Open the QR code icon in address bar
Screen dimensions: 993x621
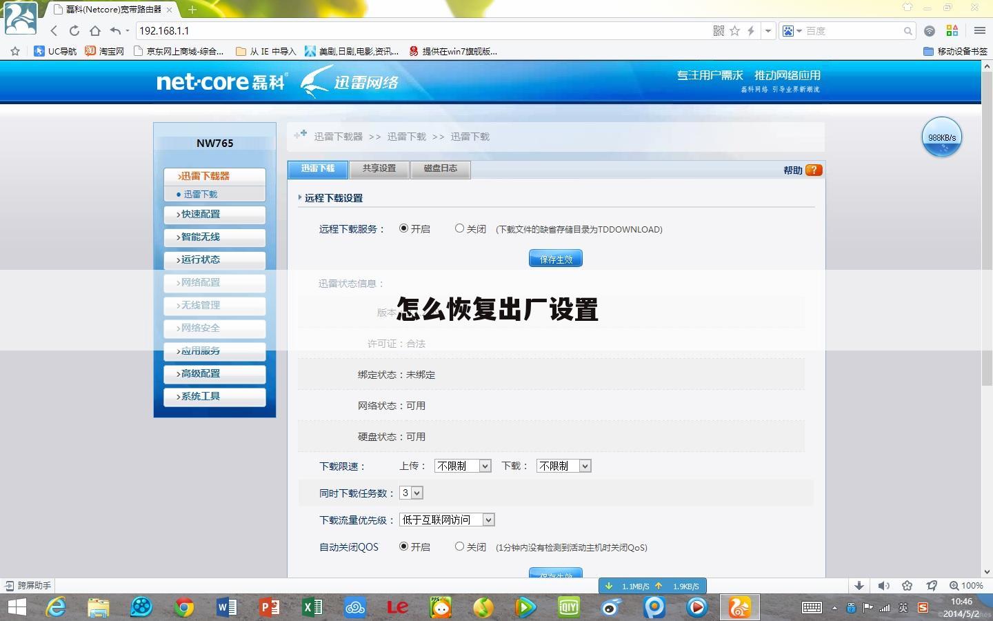719,30
